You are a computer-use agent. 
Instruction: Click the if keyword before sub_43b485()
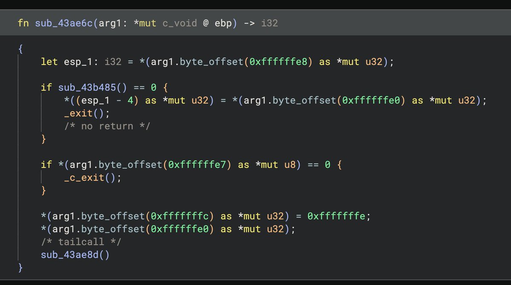[x=46, y=88]
